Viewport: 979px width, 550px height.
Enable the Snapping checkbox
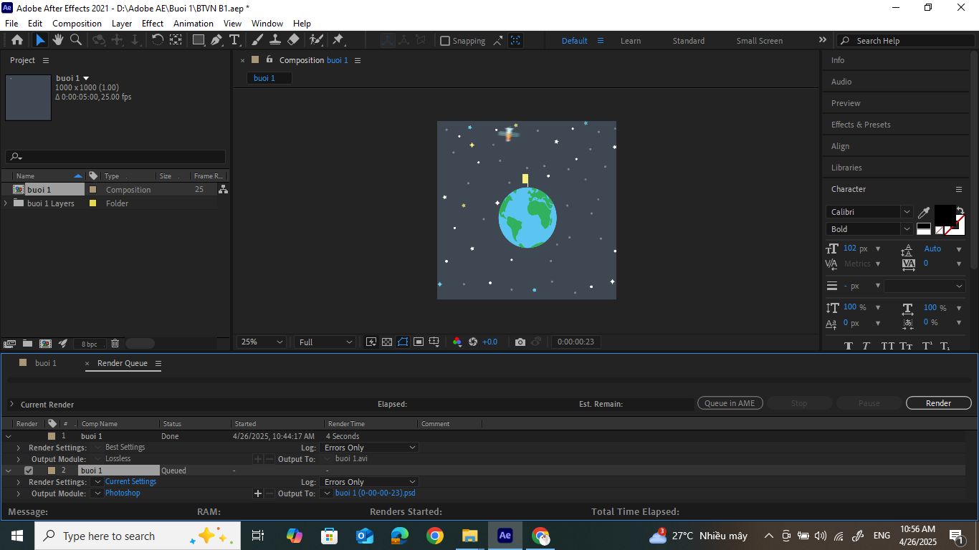[x=444, y=41]
